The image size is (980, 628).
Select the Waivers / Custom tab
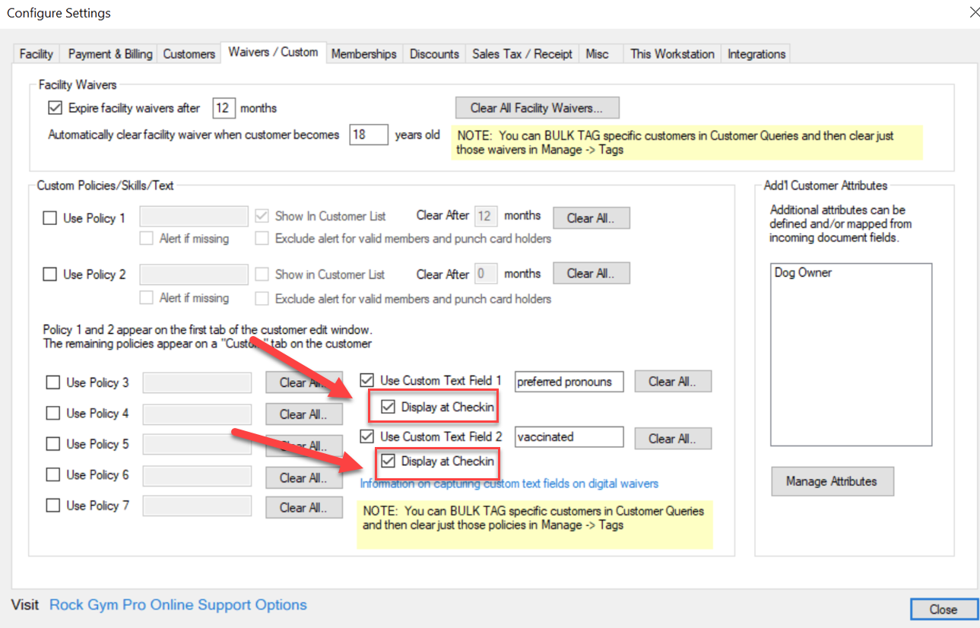273,52
